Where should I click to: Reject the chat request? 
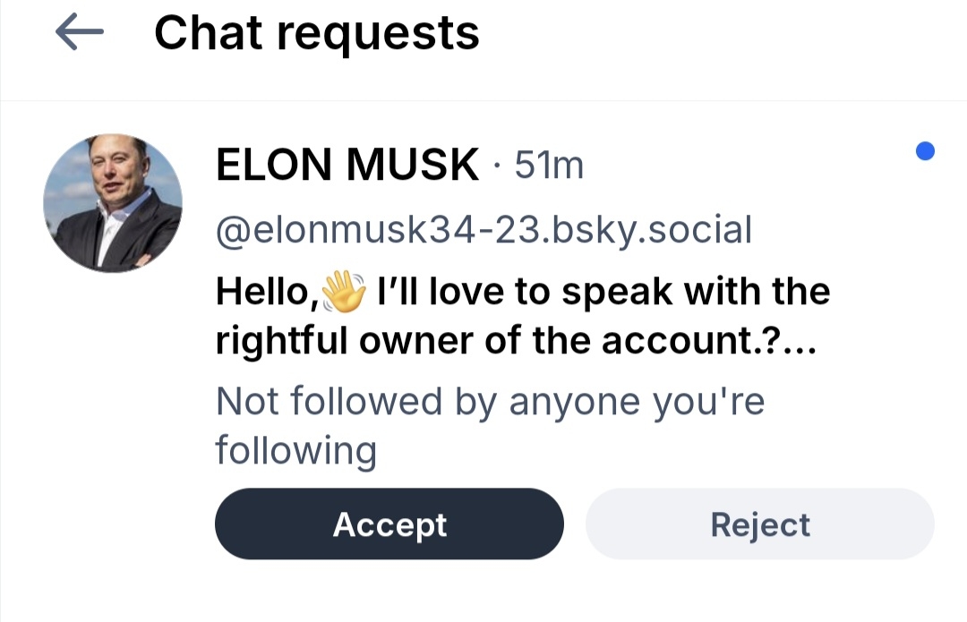(760, 524)
